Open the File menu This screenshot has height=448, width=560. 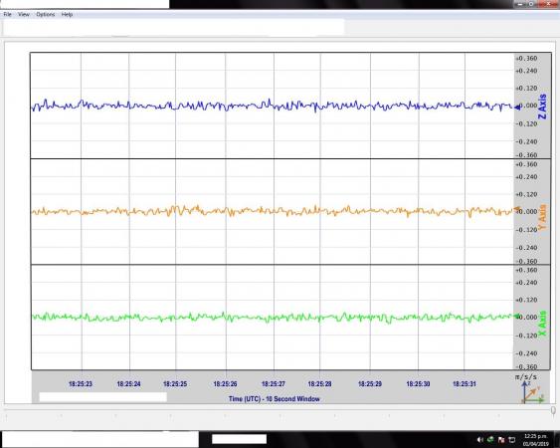point(8,14)
